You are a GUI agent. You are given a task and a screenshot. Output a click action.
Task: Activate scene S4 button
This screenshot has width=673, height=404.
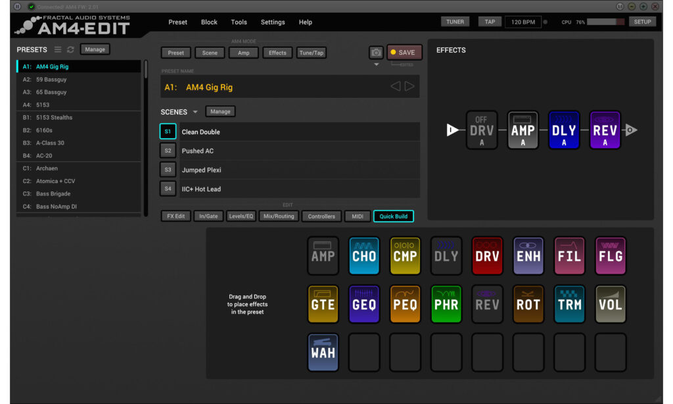coord(168,188)
